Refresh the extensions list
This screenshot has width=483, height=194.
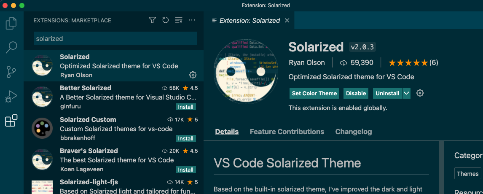(x=165, y=20)
